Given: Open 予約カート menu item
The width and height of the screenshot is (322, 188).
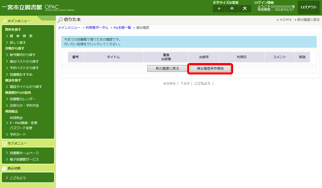Looking at the screenshot, I should click(18, 134).
